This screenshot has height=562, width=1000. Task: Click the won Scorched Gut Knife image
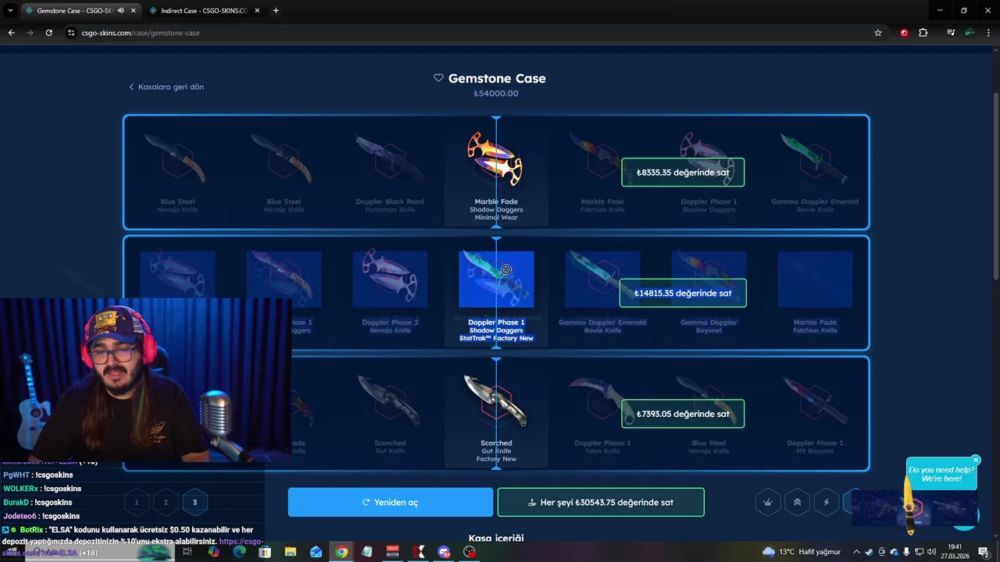(x=495, y=400)
